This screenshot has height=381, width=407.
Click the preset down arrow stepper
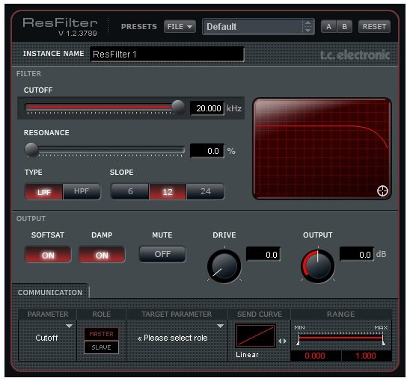coord(307,31)
